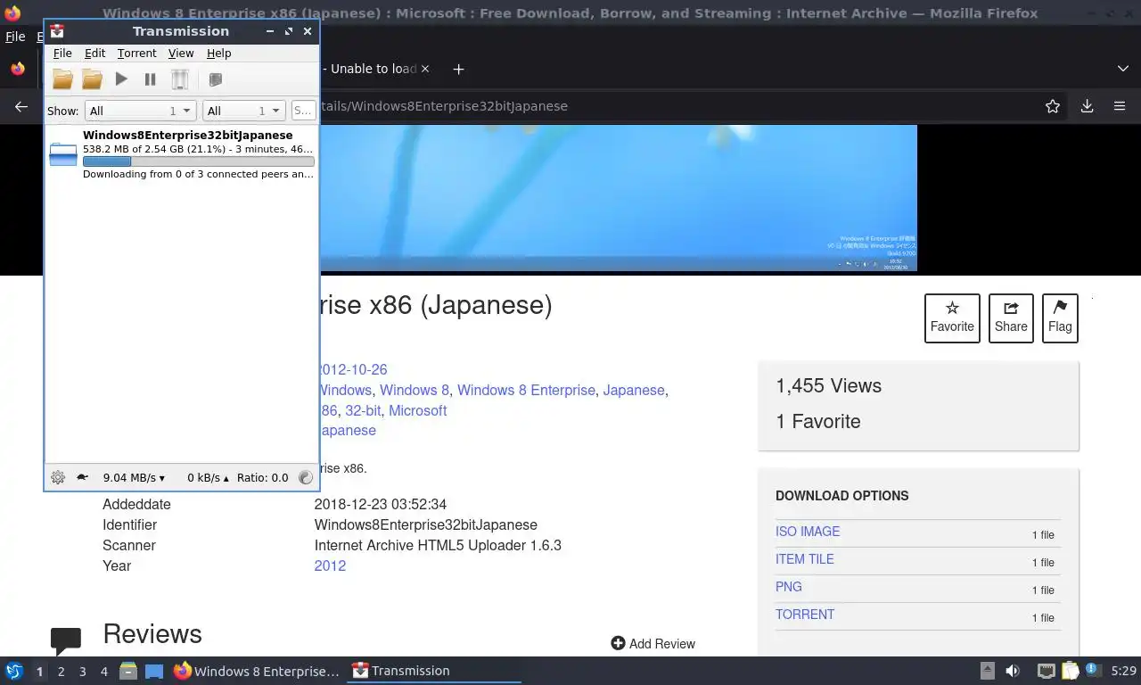1141x685 pixels.
Task: Click the second folder icon in Transmission toolbar
Action: coord(92,79)
